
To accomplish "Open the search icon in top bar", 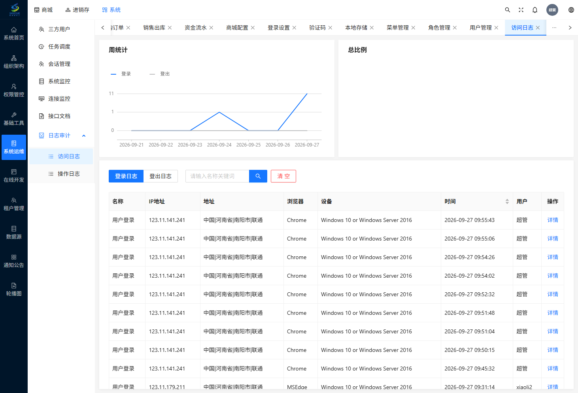I will tap(508, 10).
